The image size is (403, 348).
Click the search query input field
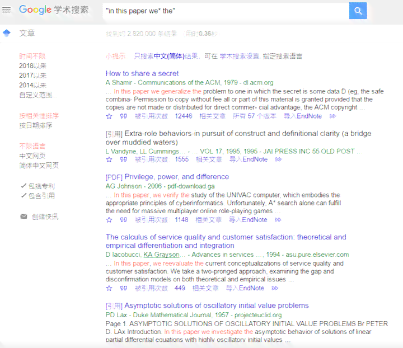(226, 11)
